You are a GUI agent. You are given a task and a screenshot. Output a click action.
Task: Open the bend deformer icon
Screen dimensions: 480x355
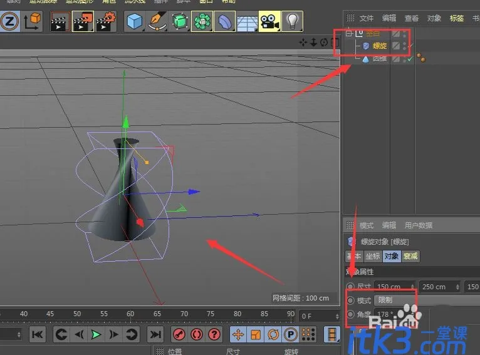pyautogui.click(x=225, y=21)
